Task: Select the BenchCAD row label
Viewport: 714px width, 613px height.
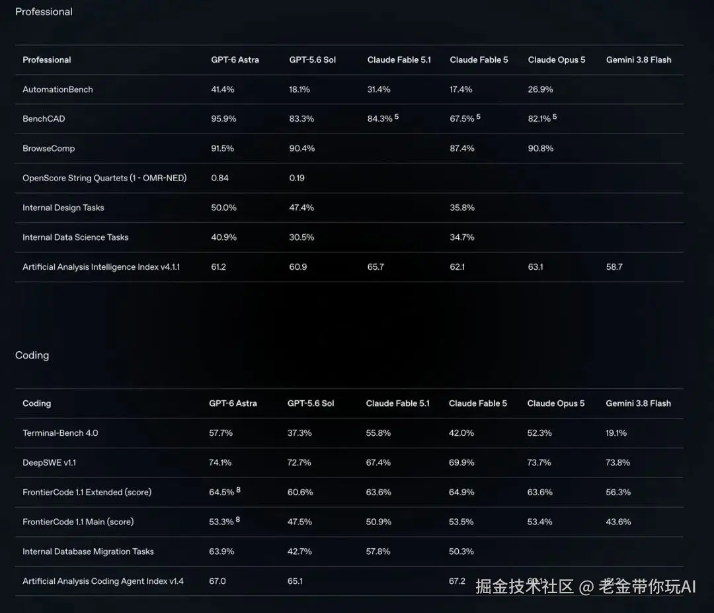Action: point(44,119)
